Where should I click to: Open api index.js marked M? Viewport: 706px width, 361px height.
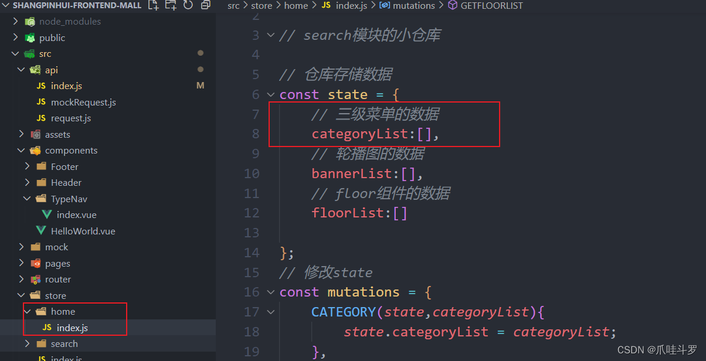click(66, 86)
